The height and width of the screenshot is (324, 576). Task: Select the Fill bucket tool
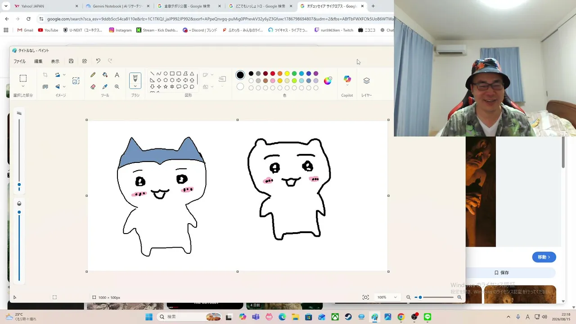(x=105, y=75)
